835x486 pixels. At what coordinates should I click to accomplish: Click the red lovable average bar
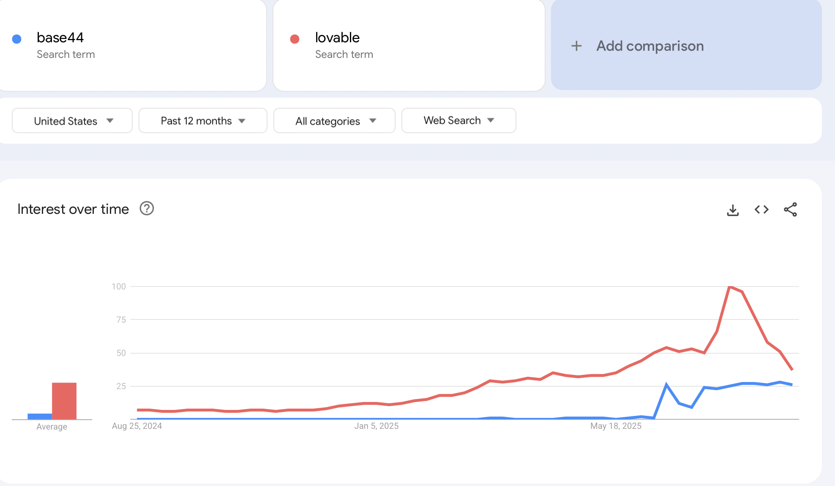click(x=64, y=401)
